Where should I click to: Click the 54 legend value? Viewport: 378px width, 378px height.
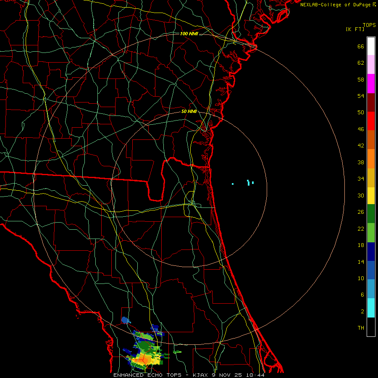coord(361,96)
